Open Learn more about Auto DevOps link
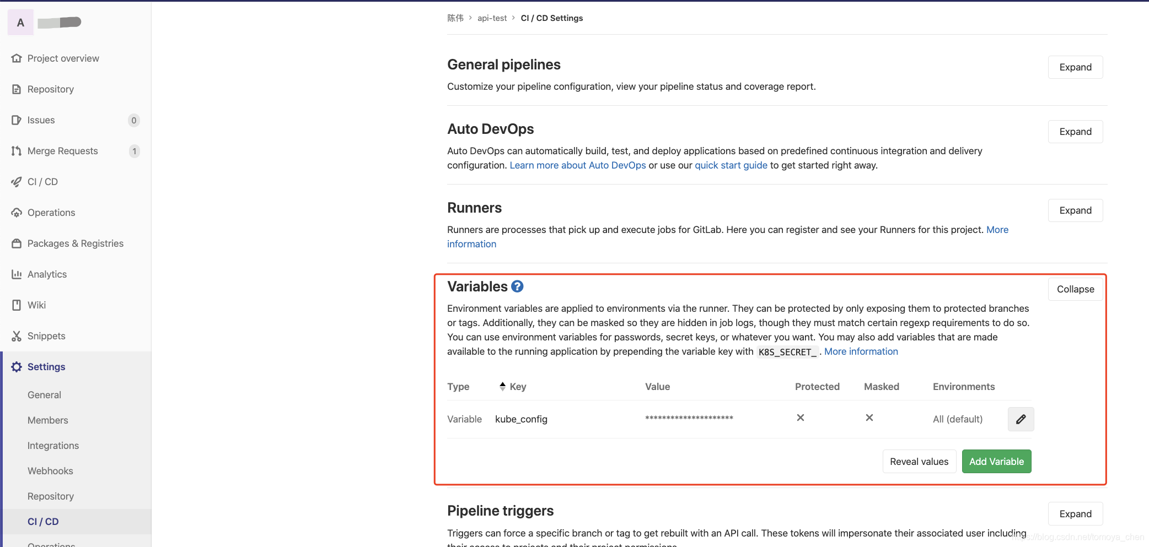The width and height of the screenshot is (1149, 547). coord(578,165)
